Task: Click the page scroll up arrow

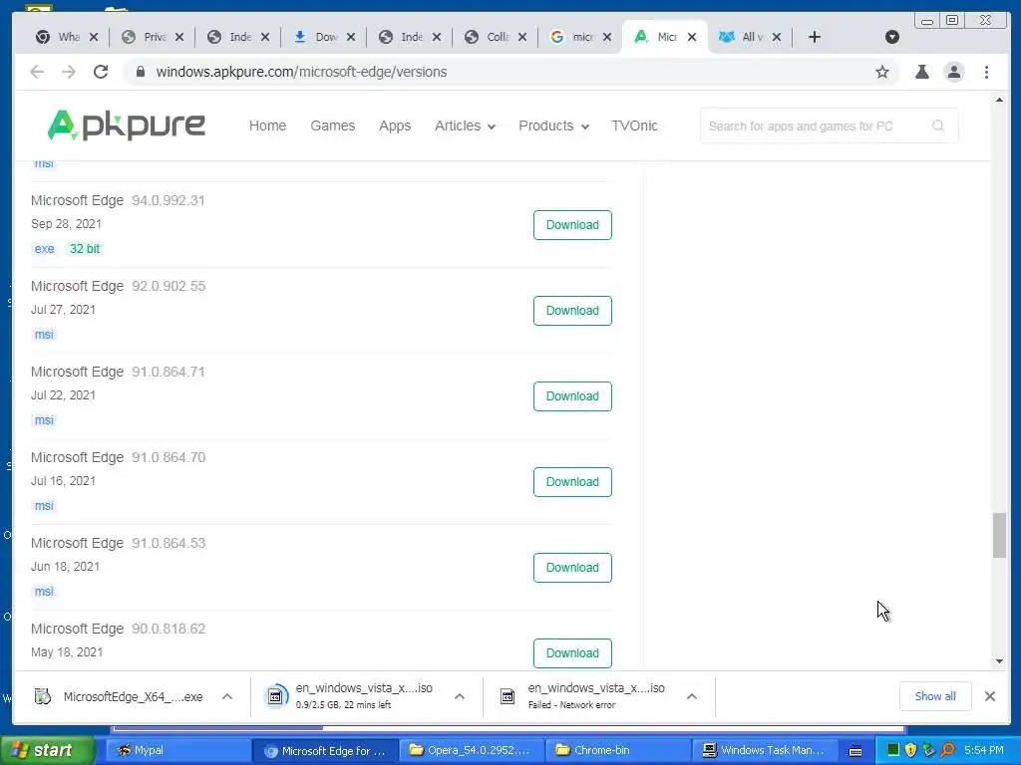Action: (x=999, y=101)
